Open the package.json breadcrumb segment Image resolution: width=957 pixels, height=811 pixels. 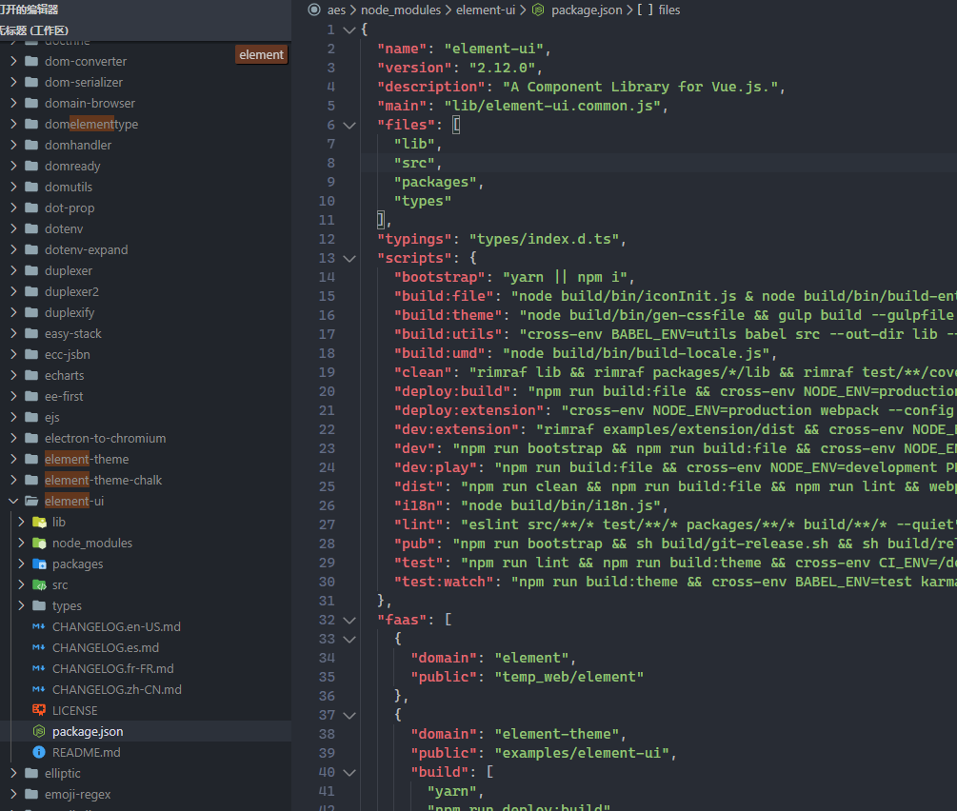[587, 10]
